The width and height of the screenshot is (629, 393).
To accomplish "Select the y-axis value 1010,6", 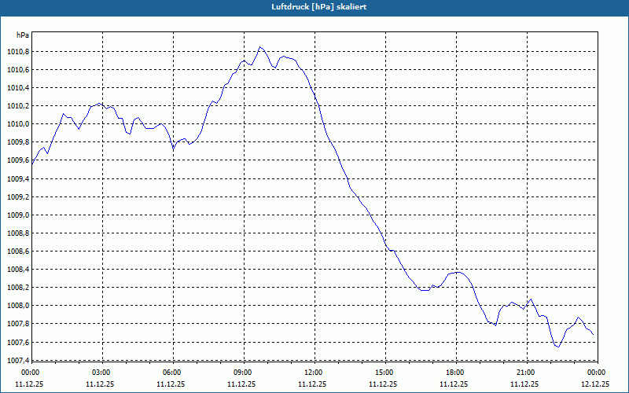I will coord(18,70).
